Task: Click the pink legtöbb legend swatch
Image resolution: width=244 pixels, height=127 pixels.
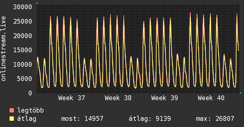Action: pos(12,110)
